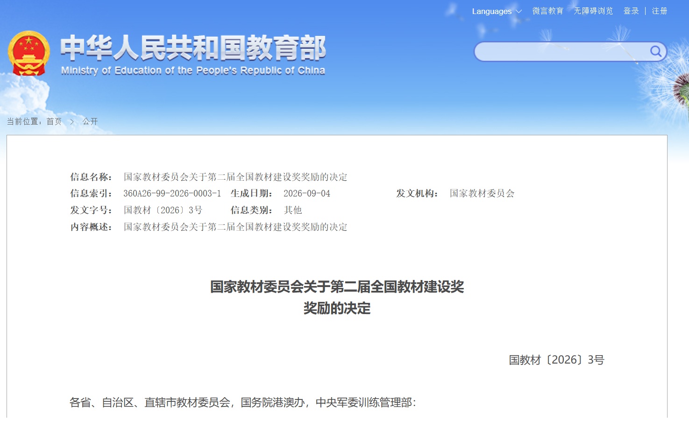Go to 首页 in breadcrumb

point(54,121)
